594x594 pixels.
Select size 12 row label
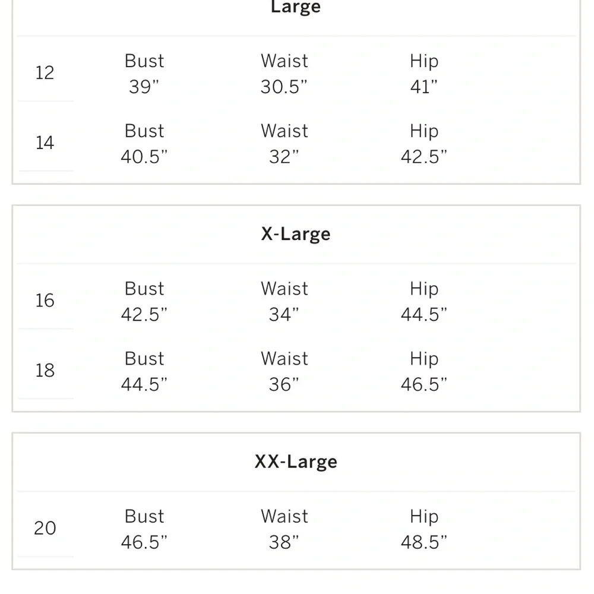point(45,72)
